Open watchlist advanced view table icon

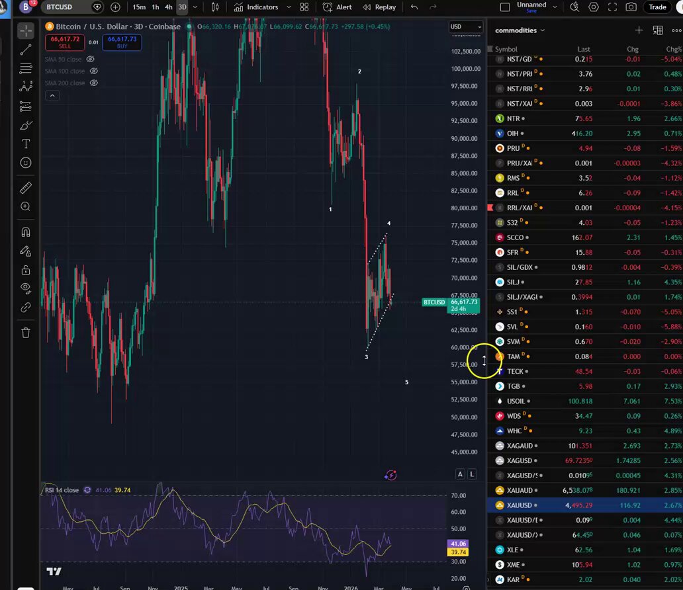[658, 30]
